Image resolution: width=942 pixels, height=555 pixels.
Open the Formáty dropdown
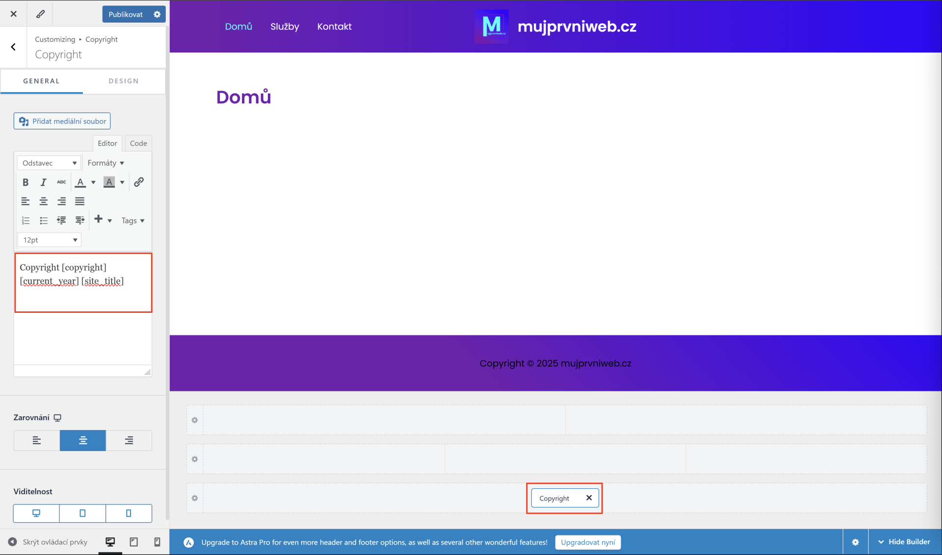(105, 163)
